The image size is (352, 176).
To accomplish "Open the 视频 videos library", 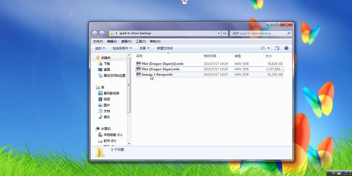I will coord(104,99).
